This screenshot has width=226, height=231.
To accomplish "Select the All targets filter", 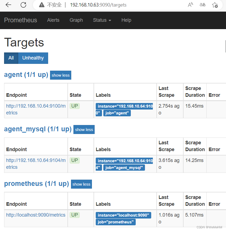I will click(11, 58).
